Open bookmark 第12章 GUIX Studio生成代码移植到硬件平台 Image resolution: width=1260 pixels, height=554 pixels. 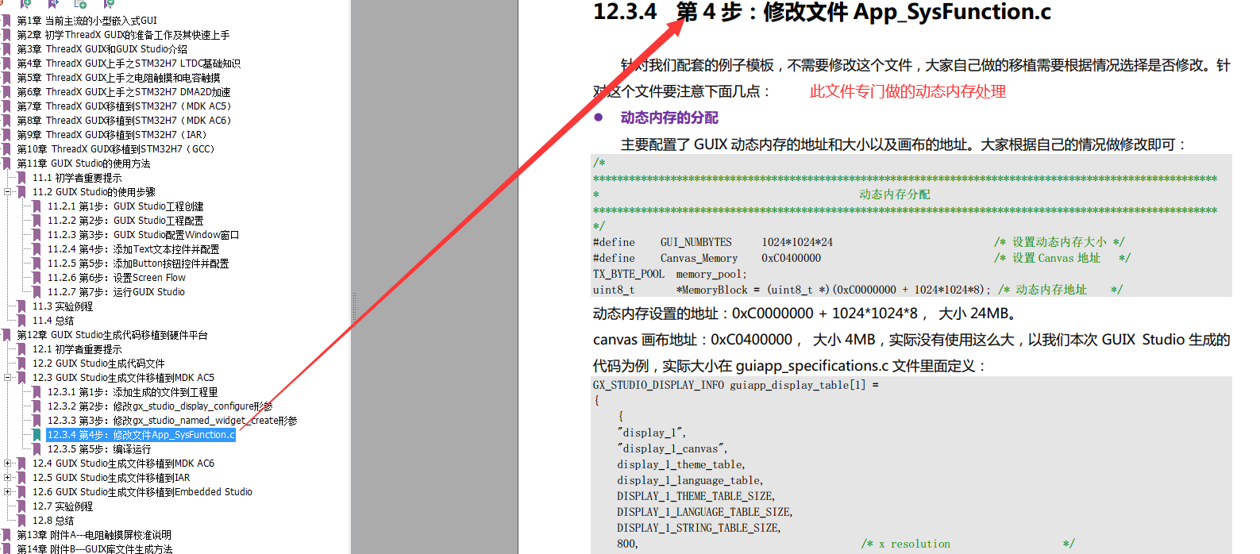tap(112, 335)
